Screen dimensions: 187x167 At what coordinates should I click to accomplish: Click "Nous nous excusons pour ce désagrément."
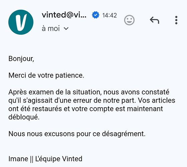(x=77, y=134)
